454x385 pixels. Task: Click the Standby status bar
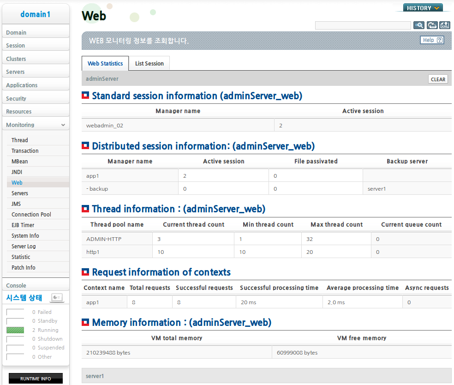coord(15,321)
